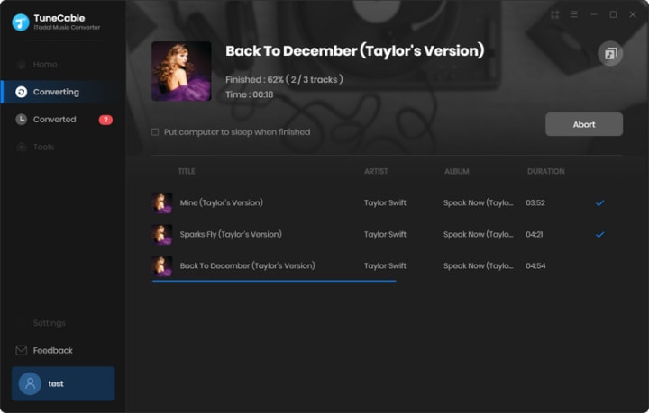Click the test user avatar icon

pos(30,383)
